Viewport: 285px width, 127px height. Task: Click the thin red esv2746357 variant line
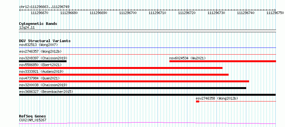(x=147, y=54)
